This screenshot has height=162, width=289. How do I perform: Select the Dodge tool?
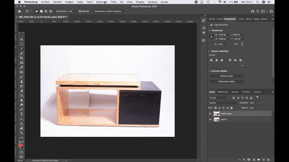21,105
